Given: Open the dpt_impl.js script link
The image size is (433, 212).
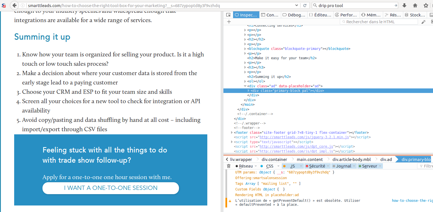Looking at the screenshot, I should (x=296, y=151).
